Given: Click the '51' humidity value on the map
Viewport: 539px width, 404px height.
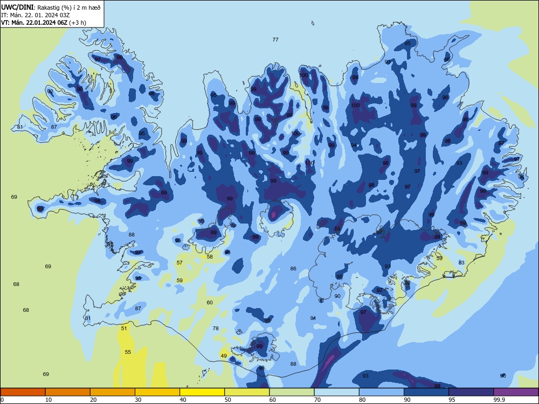Looking at the screenshot, I should click(x=124, y=328).
